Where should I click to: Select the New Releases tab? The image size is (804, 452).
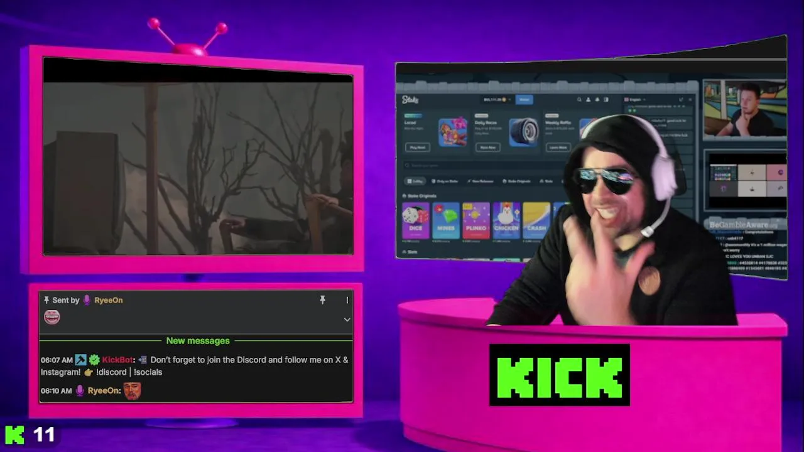480,181
